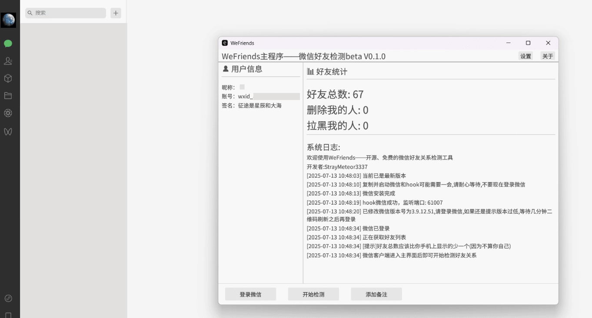592x318 pixels.
Task: Add a note via 添加备注
Action: (376, 294)
